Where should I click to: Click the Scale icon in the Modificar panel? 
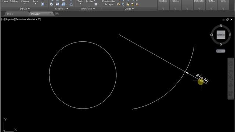pyautogui.click(x=57, y=4)
